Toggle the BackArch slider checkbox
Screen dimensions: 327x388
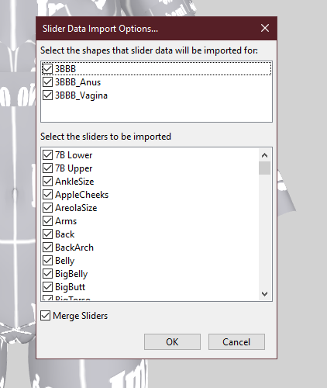tap(47, 248)
